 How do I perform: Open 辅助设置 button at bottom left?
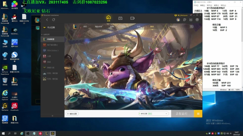coord(72,114)
